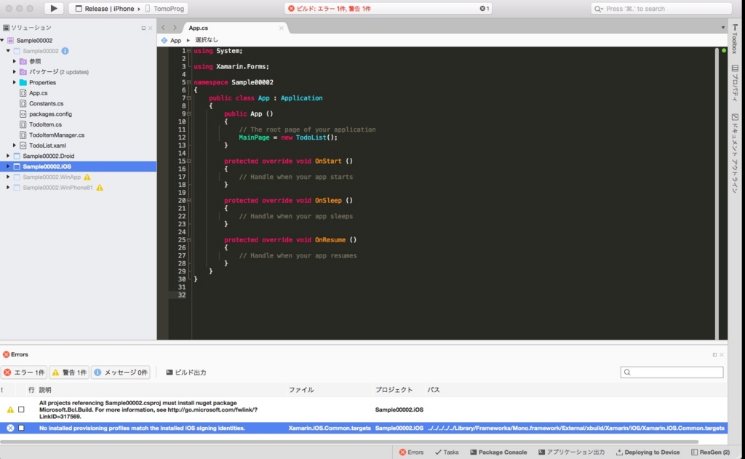Open the Package Console pad
The image size is (745, 459).
point(498,452)
